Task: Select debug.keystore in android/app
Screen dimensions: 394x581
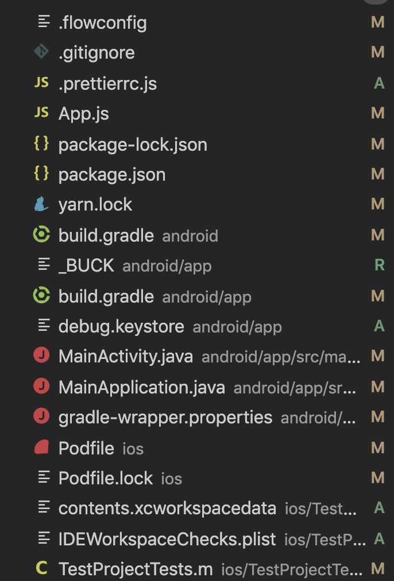Action: click(121, 326)
